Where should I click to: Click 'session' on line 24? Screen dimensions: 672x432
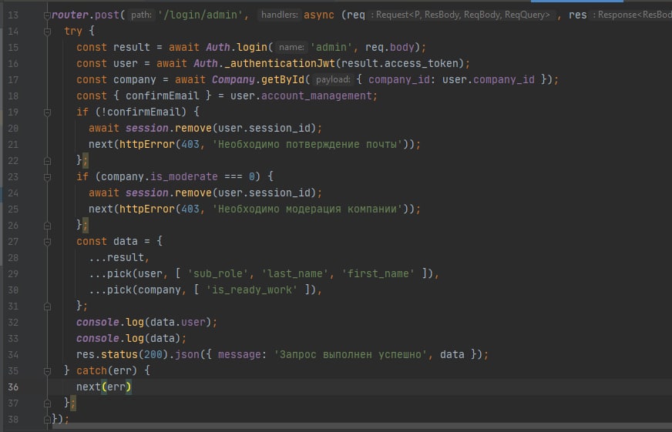pos(147,193)
